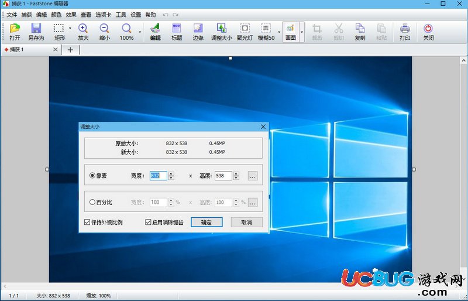Image resolution: width=468 pixels, height=301 pixels.
Task: Expand the Paint (画图) button dropdown arrow
Action: pyautogui.click(x=302, y=32)
